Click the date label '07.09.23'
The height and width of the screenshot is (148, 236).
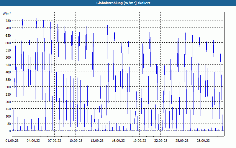(55, 141)
